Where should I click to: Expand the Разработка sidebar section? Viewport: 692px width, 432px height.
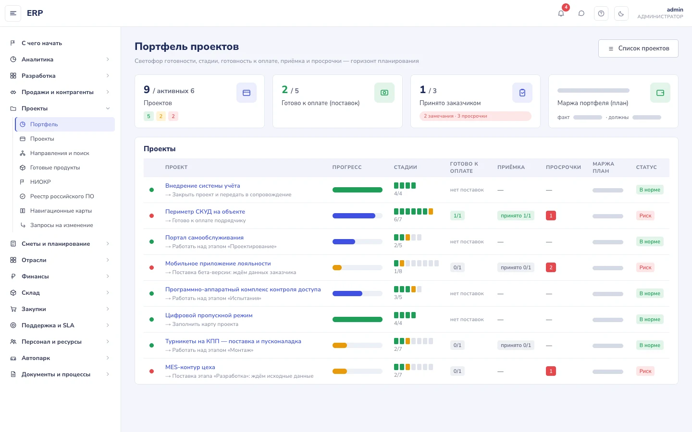click(60, 76)
